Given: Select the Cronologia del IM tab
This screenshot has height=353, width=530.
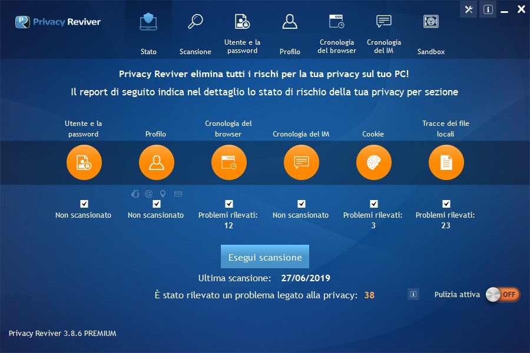Looking at the screenshot, I should (x=384, y=33).
